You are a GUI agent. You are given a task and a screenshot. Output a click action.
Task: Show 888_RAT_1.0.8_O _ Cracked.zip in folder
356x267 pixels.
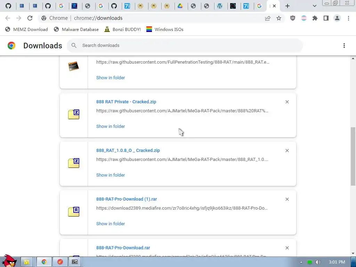pyautogui.click(x=111, y=175)
